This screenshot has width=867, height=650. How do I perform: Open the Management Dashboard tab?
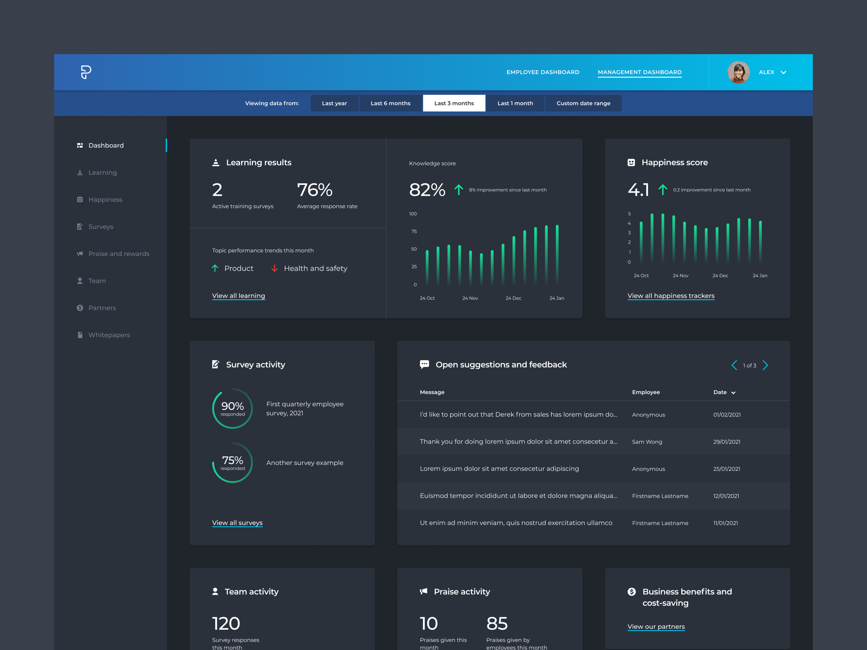639,72
